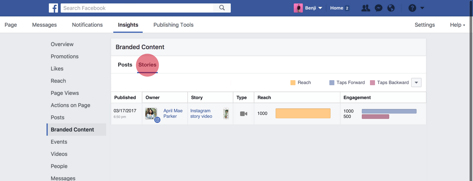Image resolution: width=473 pixels, height=181 pixels.
Task: Select Messages in the left sidebar
Action: point(63,178)
